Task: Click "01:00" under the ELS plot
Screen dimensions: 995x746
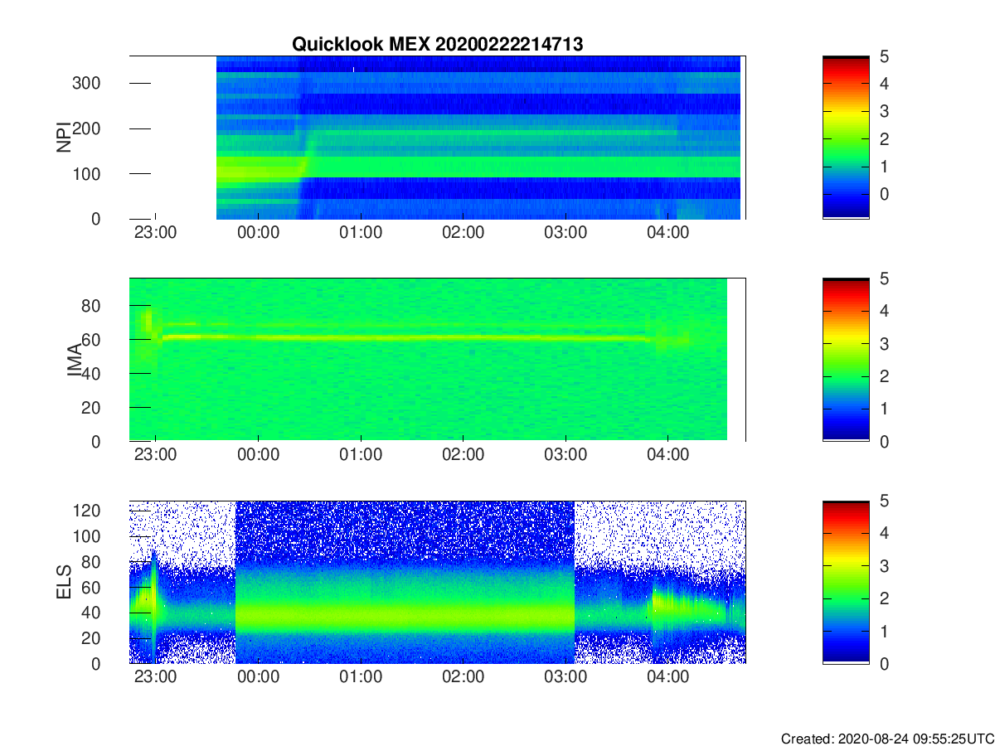Action: (361, 677)
